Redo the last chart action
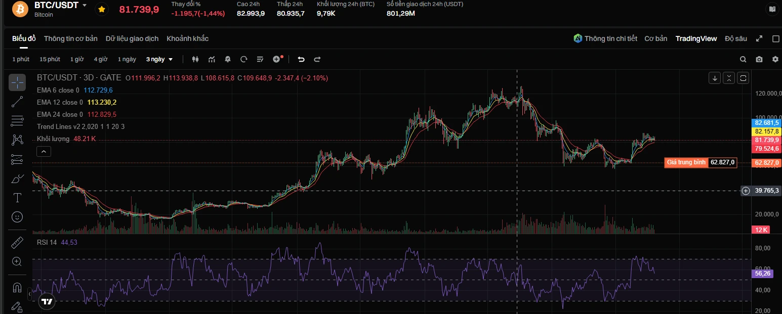This screenshot has height=314, width=782. [317, 59]
